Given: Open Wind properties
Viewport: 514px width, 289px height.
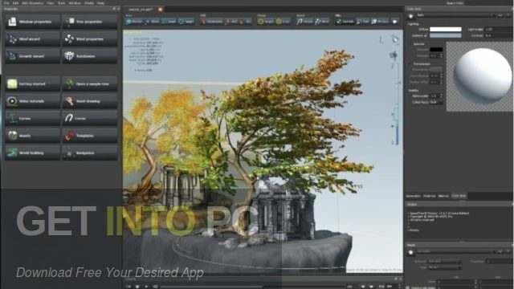Looking at the screenshot, I should tap(89, 39).
